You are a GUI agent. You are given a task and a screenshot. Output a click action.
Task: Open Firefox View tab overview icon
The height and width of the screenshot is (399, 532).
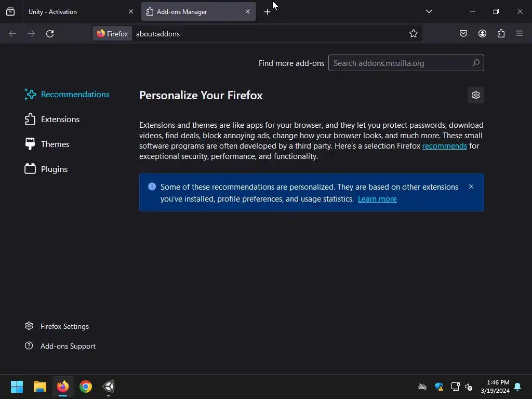(10, 11)
